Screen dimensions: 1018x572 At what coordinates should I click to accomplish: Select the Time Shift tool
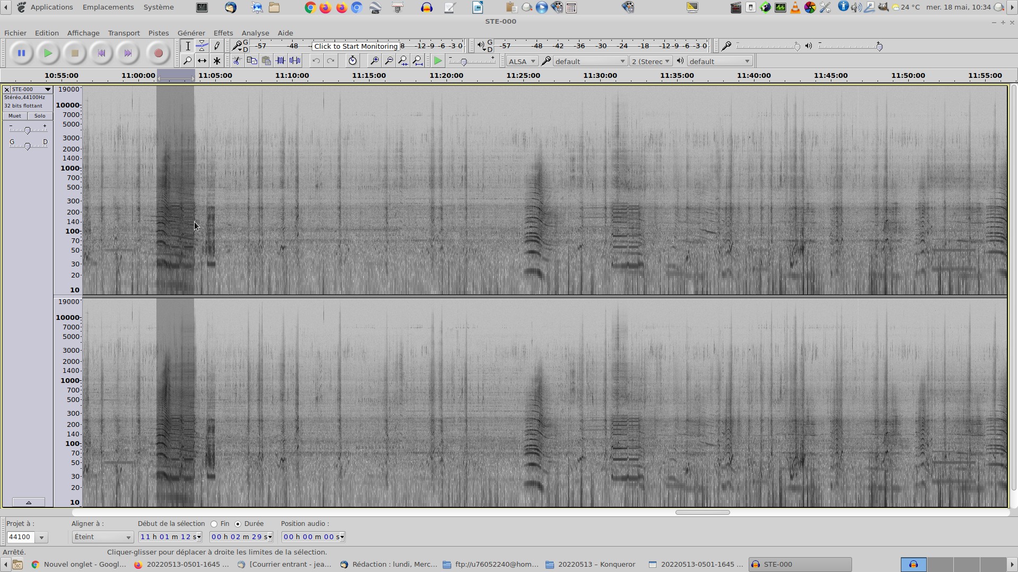pos(202,61)
